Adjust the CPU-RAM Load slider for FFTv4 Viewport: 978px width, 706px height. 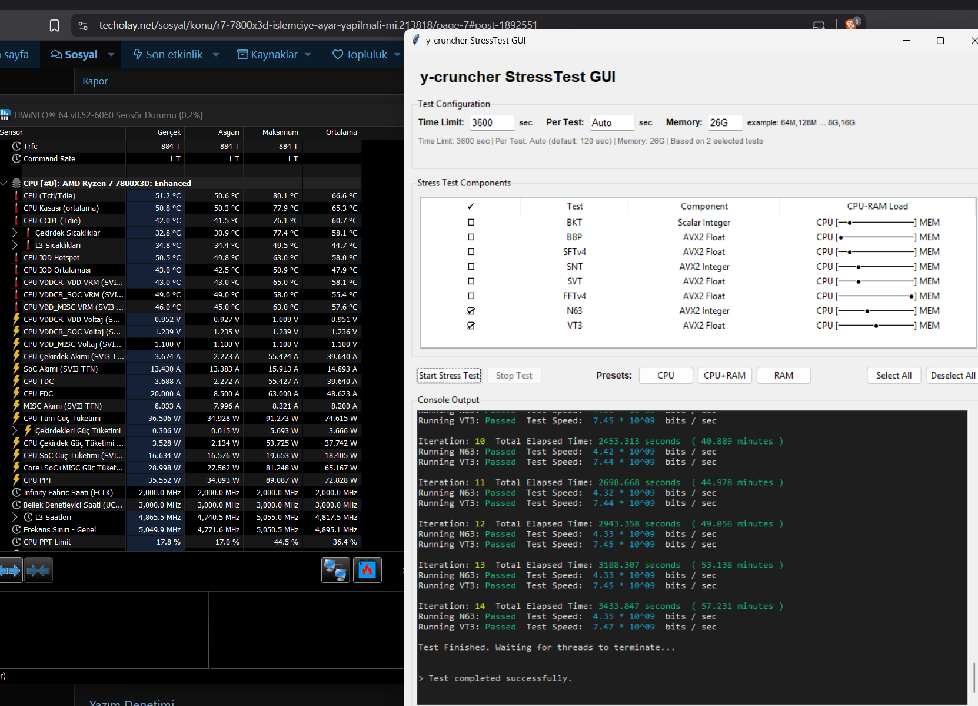876,296
